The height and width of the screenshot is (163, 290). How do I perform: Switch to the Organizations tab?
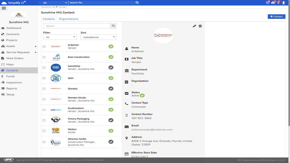pyautogui.click(x=68, y=19)
